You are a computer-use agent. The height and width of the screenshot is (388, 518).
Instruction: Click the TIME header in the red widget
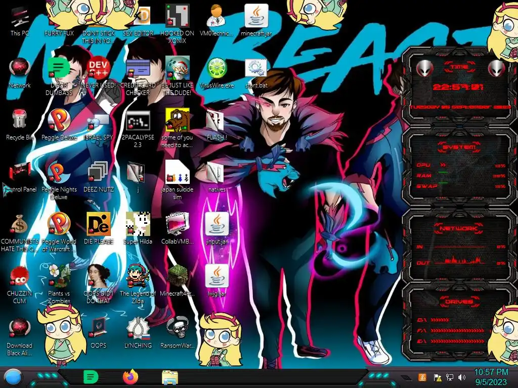(459, 67)
